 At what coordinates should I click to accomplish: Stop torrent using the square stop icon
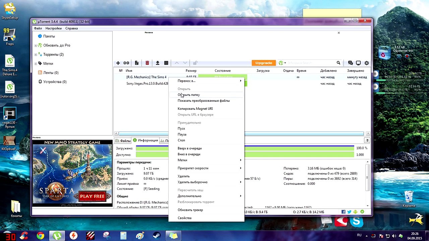tap(166, 63)
